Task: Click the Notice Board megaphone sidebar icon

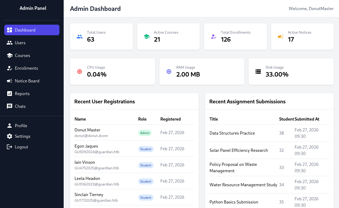Action: [x=10, y=81]
